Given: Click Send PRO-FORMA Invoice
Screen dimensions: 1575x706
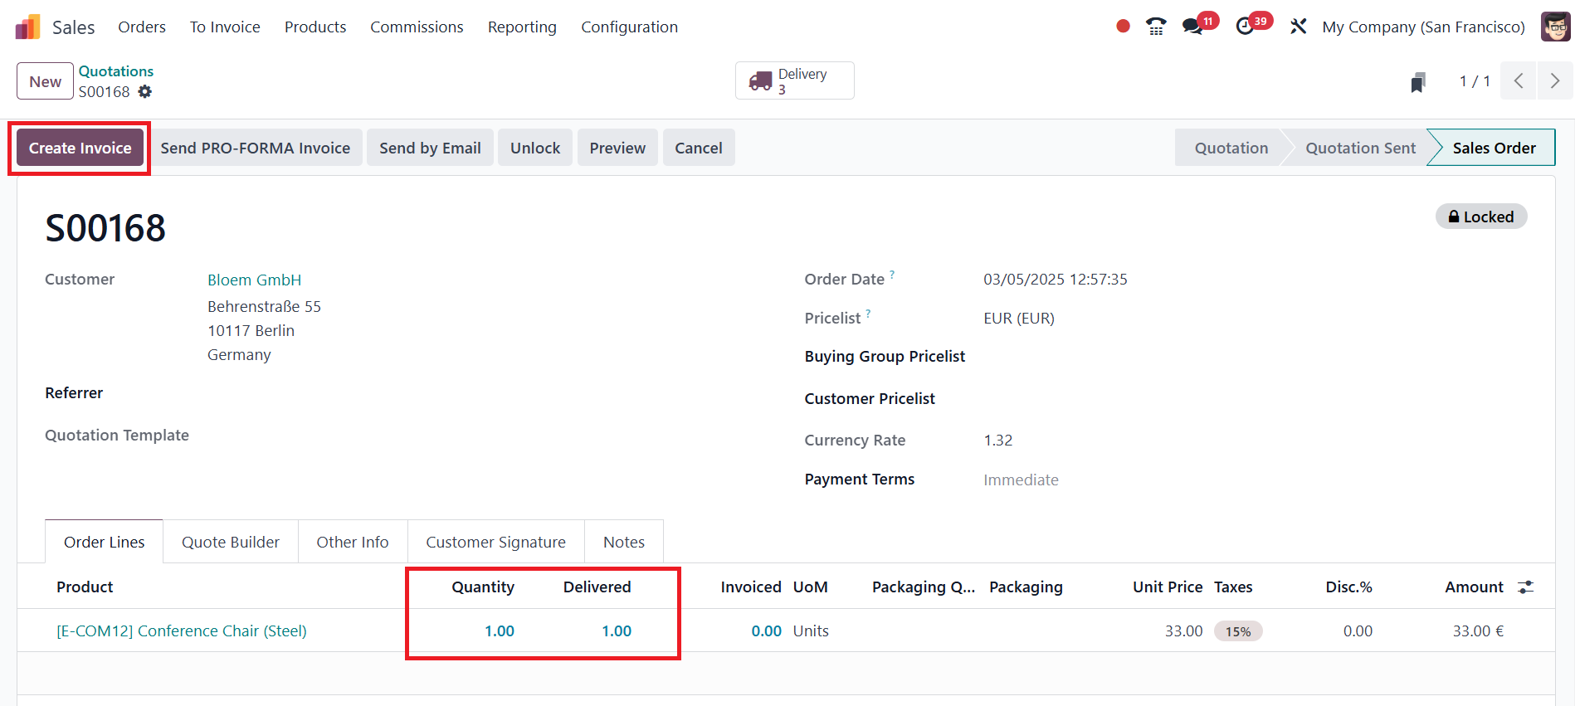Looking at the screenshot, I should (x=256, y=148).
